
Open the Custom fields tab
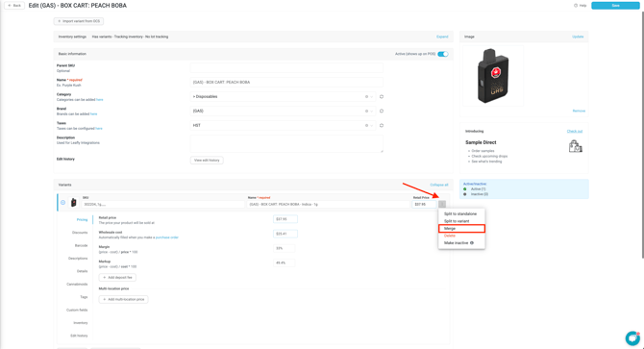(77, 310)
